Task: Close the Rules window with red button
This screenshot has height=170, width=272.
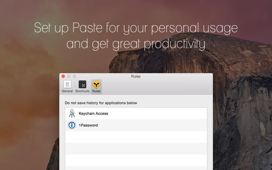Action: coord(63,76)
